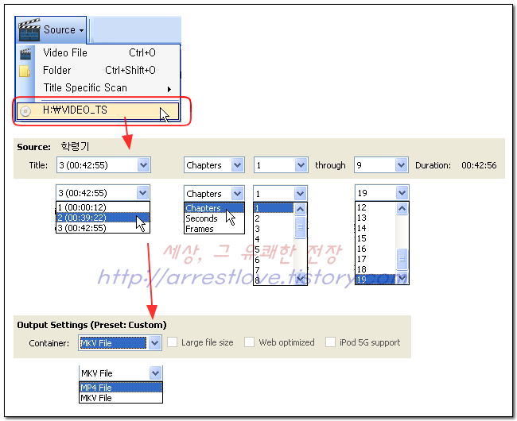
Task: Open Chapters mode dropdown in Source panel
Action: 214,165
